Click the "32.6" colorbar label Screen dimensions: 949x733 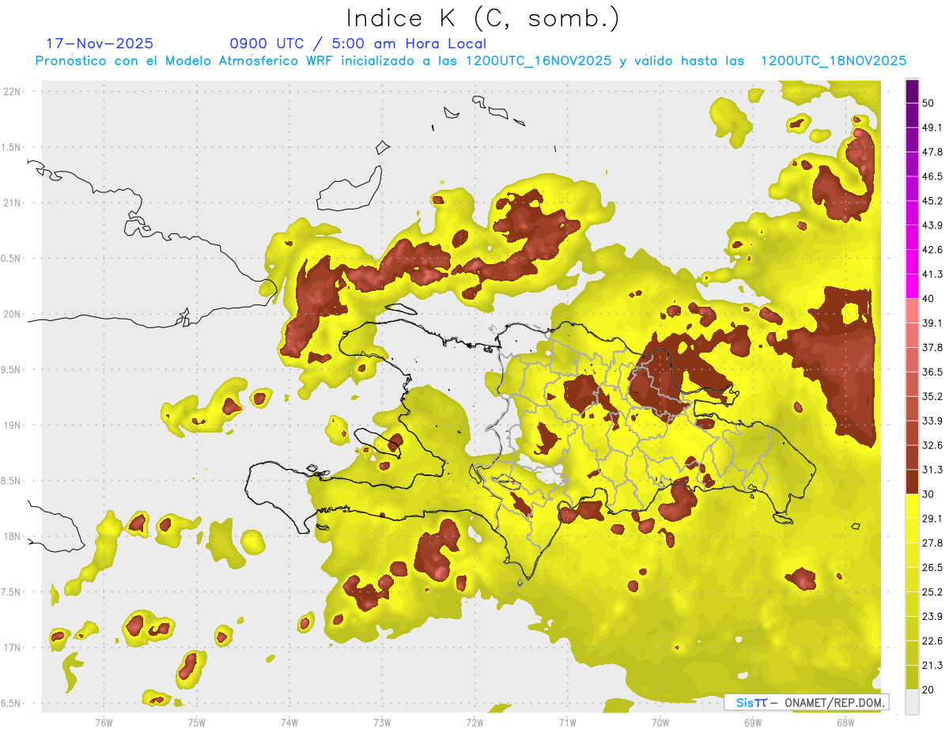pos(932,445)
